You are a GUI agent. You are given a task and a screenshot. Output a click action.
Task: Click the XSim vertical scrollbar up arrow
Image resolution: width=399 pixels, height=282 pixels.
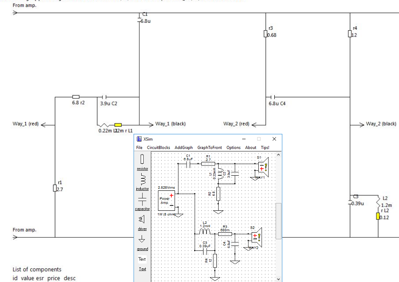click(278, 155)
